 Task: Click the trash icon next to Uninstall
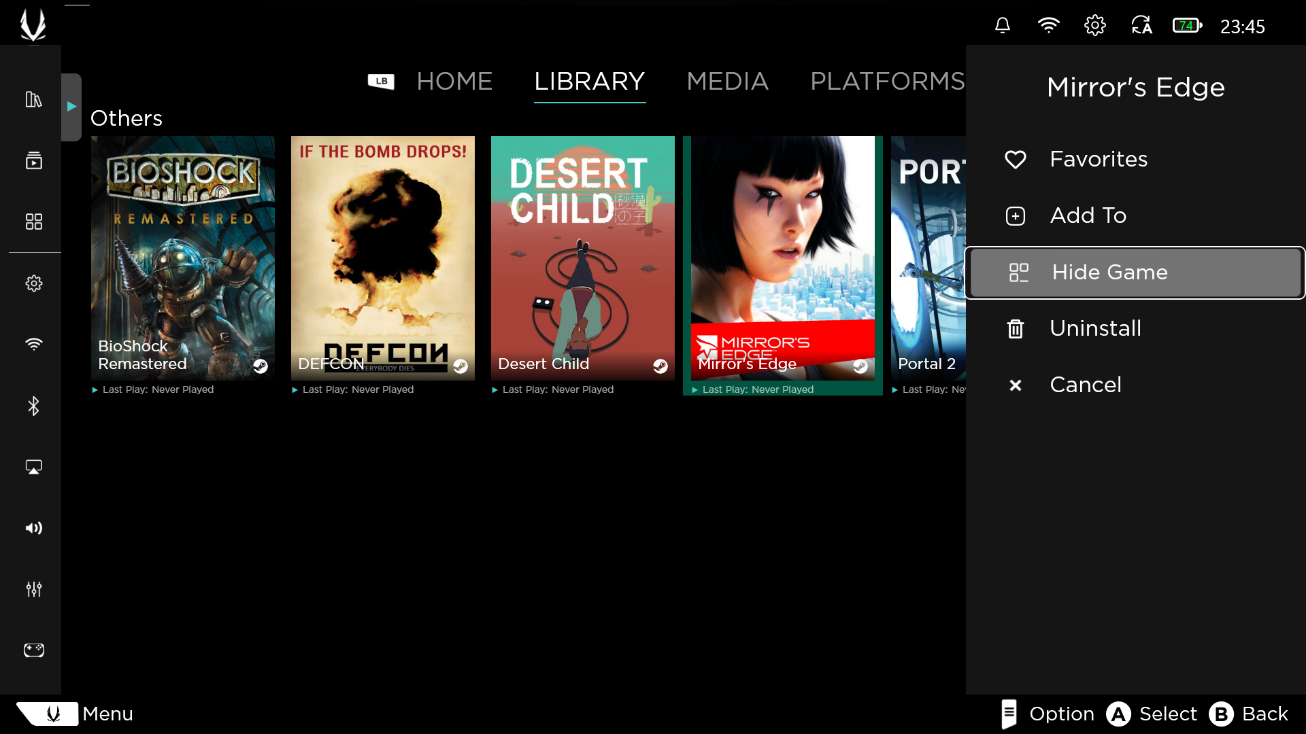point(1016,329)
